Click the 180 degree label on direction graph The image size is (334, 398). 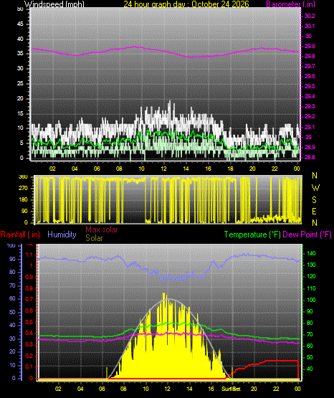[23, 200]
